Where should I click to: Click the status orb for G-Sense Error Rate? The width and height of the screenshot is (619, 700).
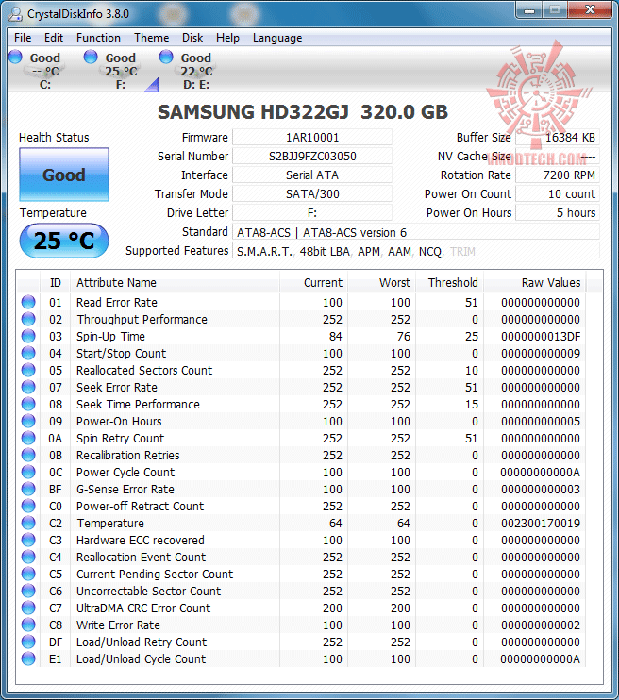tap(28, 489)
